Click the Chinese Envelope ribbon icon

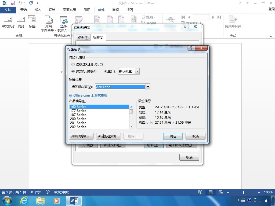(8, 22)
